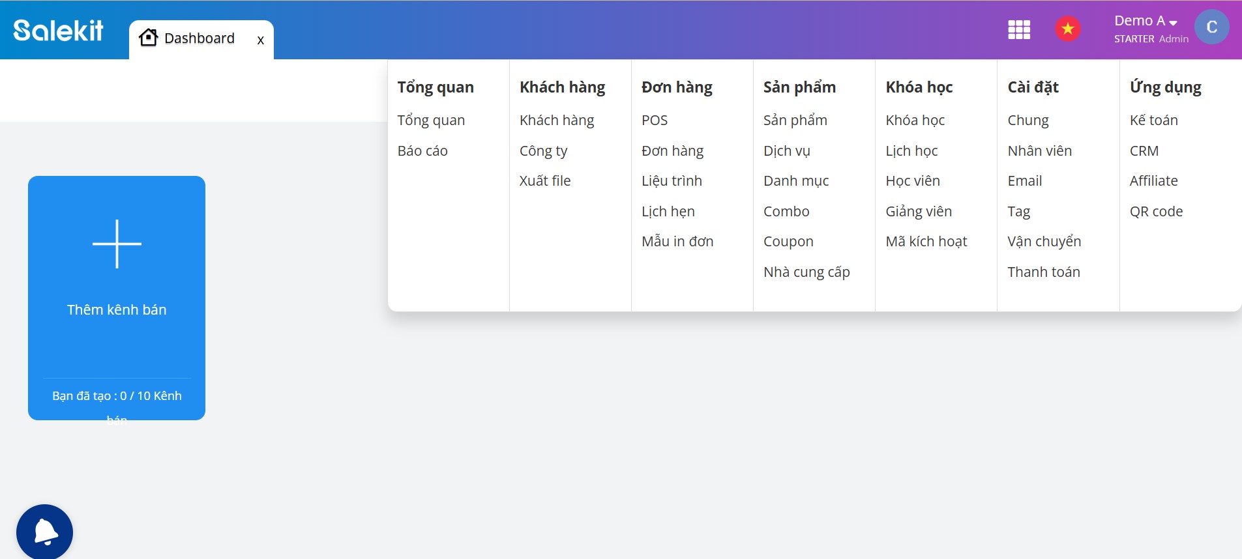The height and width of the screenshot is (559, 1242).
Task: Open POS from the Đơn hàng menu
Action: [655, 121]
